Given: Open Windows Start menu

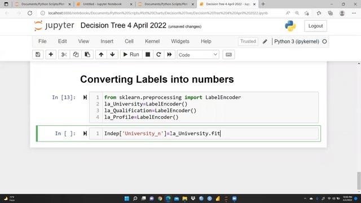Looking at the screenshot, I should (126, 198).
